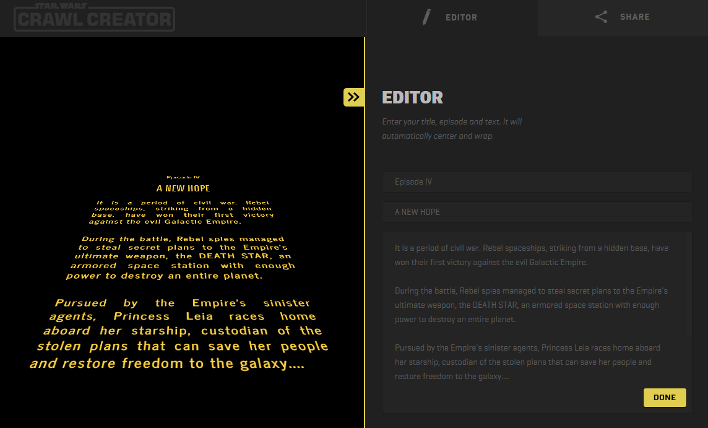Click editor paragraph 'During the battle, Rebel spies'
The image size is (708, 428).
coord(531,305)
